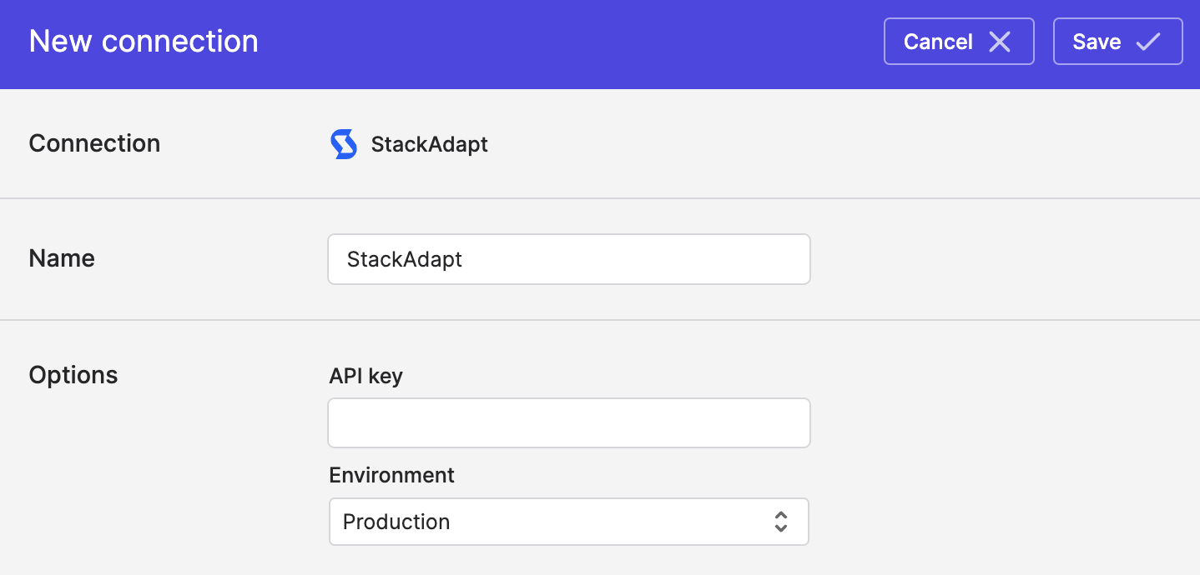This screenshot has width=1200, height=575.
Task: Click the "Options" section label
Action: coord(73,375)
